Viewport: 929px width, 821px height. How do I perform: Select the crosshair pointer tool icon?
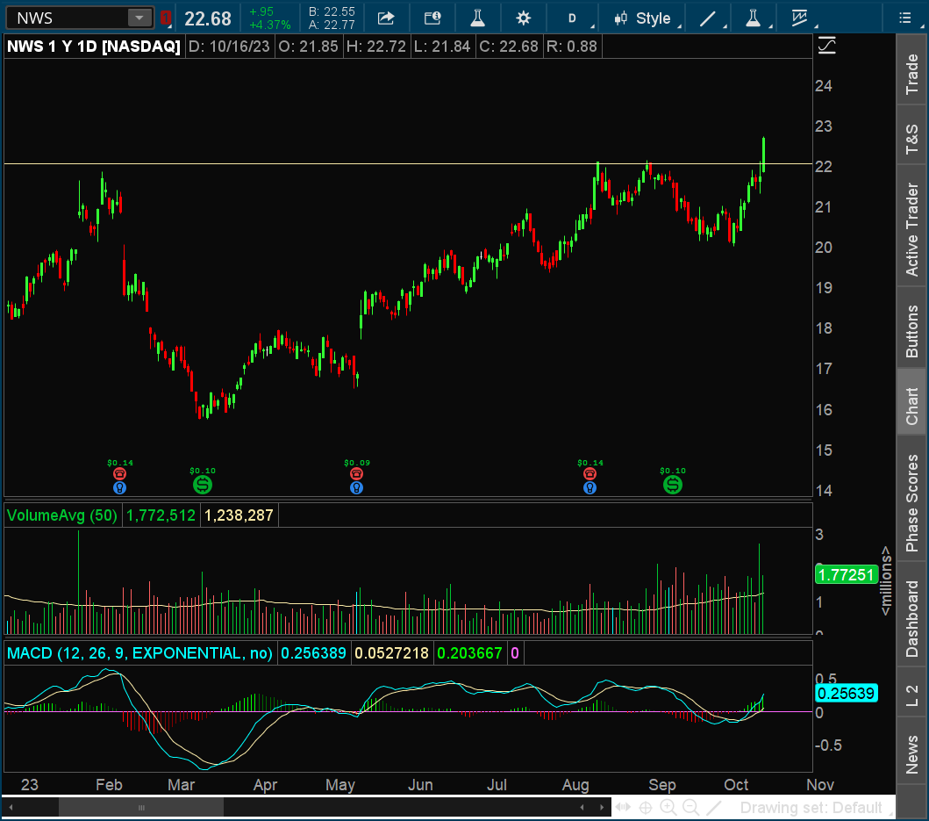click(645, 807)
